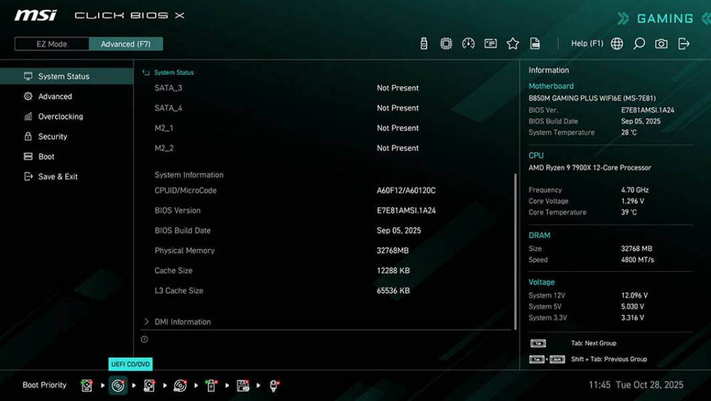Open the Hardware Monitor gauge icon
The image size is (711, 401).
point(467,43)
